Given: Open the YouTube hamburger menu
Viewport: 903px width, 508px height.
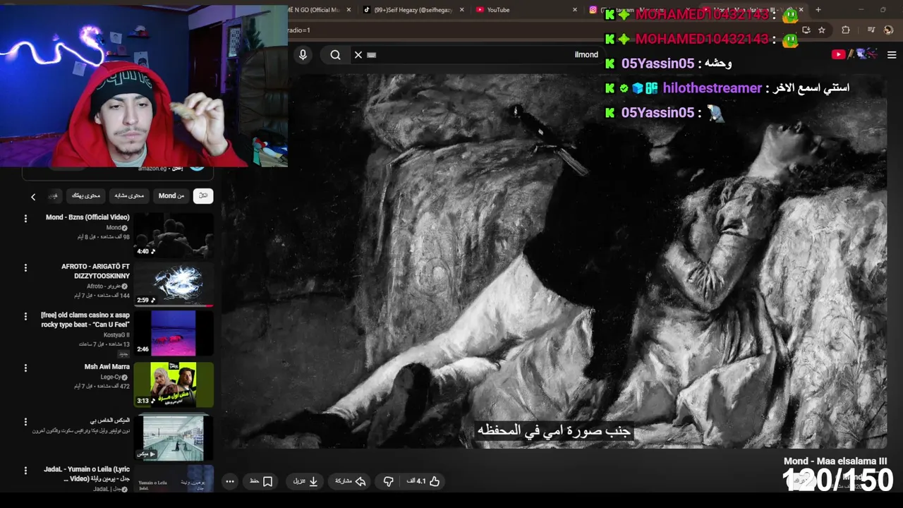Looking at the screenshot, I should point(892,54).
